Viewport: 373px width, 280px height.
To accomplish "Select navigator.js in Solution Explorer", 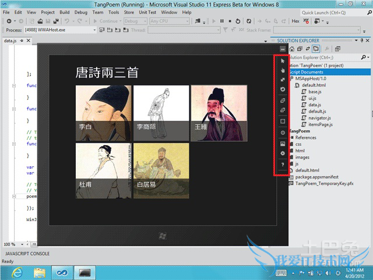I will pos(320,118).
